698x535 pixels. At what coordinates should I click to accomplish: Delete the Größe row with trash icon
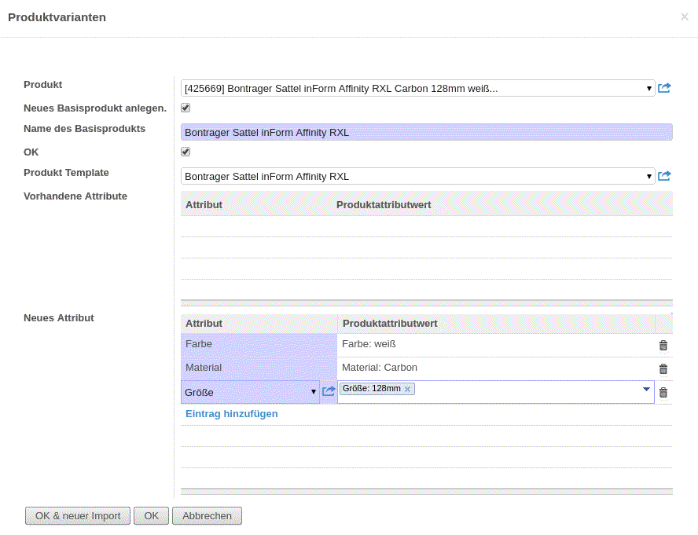pos(663,393)
